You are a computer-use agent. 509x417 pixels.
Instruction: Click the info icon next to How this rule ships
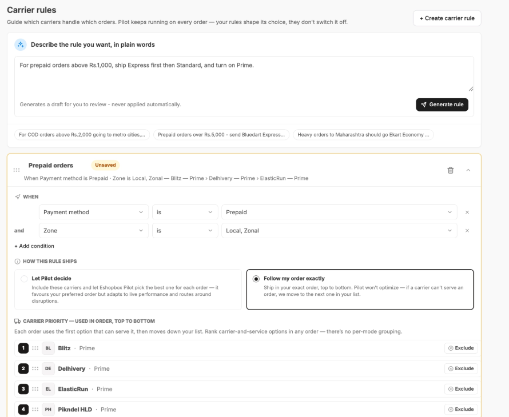pos(17,262)
